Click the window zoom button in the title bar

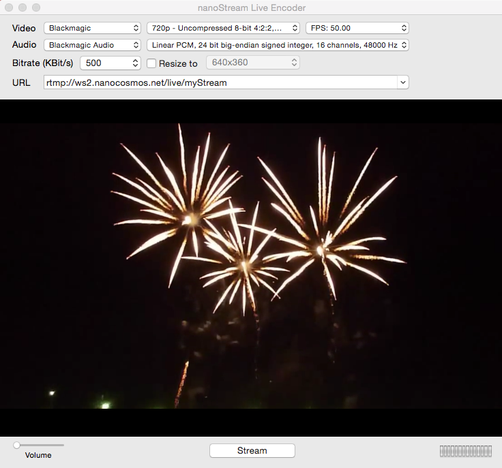(x=36, y=7)
